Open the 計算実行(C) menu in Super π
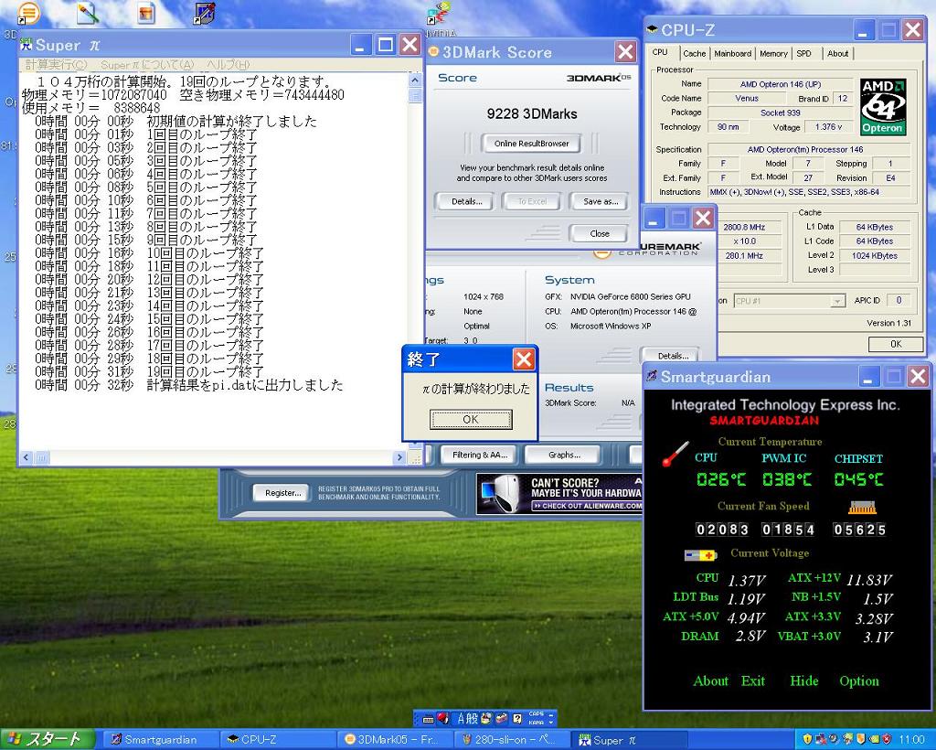 [x=56, y=65]
